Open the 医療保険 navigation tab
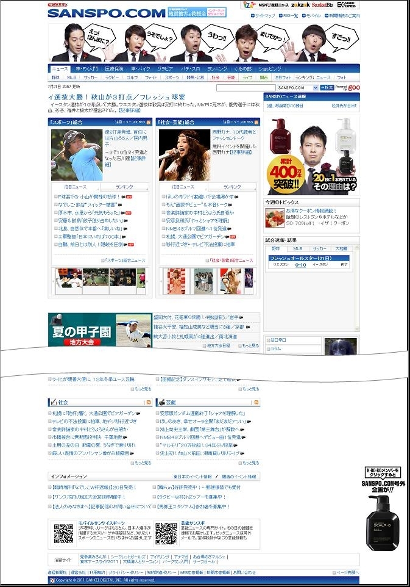This screenshot has height=587, width=410. [114, 69]
